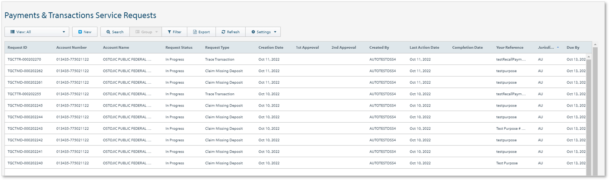
Task: Select request TGCTMD-000202240
Action: [x=25, y=163]
